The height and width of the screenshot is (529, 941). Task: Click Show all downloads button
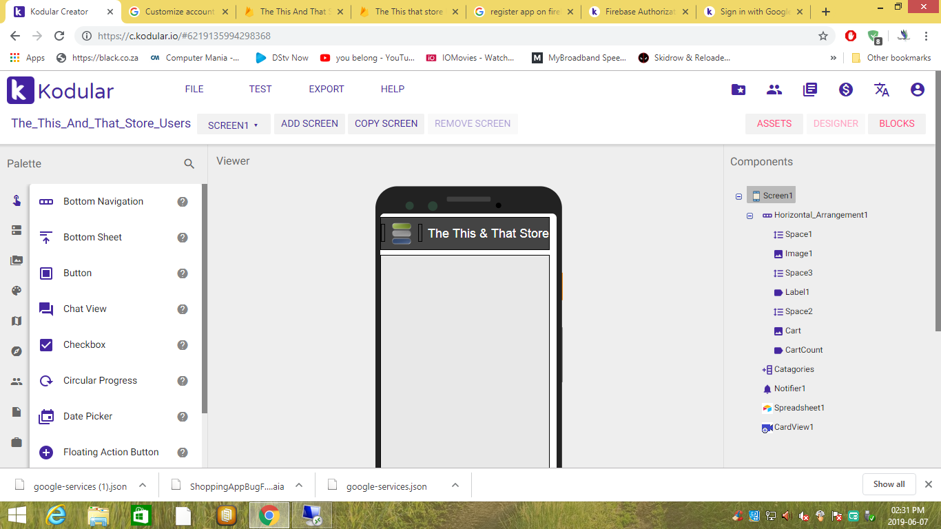coord(889,484)
